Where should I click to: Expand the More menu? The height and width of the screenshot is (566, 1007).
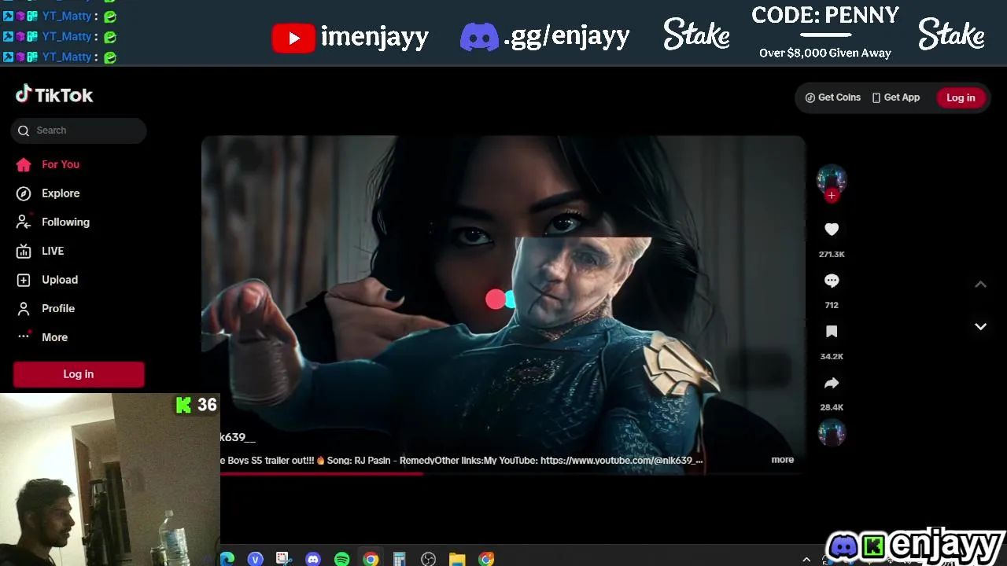tap(42, 337)
